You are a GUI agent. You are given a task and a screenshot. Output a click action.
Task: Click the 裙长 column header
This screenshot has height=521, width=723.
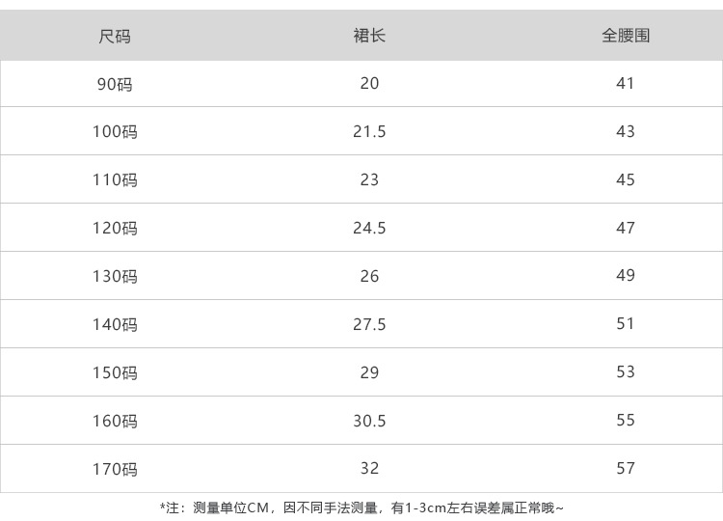click(369, 37)
